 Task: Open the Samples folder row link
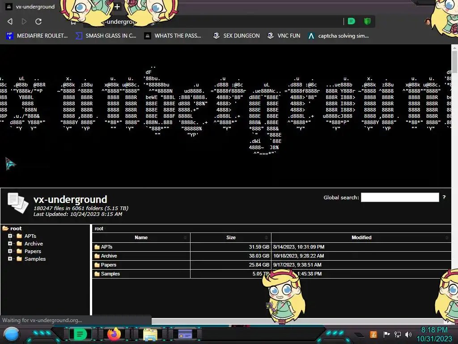(110, 274)
